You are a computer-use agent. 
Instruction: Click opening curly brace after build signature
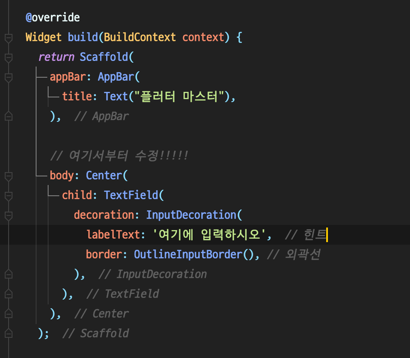(x=239, y=37)
